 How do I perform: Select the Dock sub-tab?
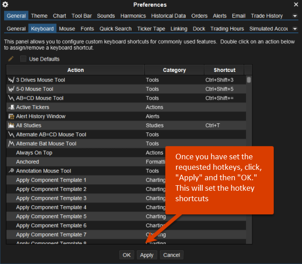pyautogui.click(x=199, y=29)
